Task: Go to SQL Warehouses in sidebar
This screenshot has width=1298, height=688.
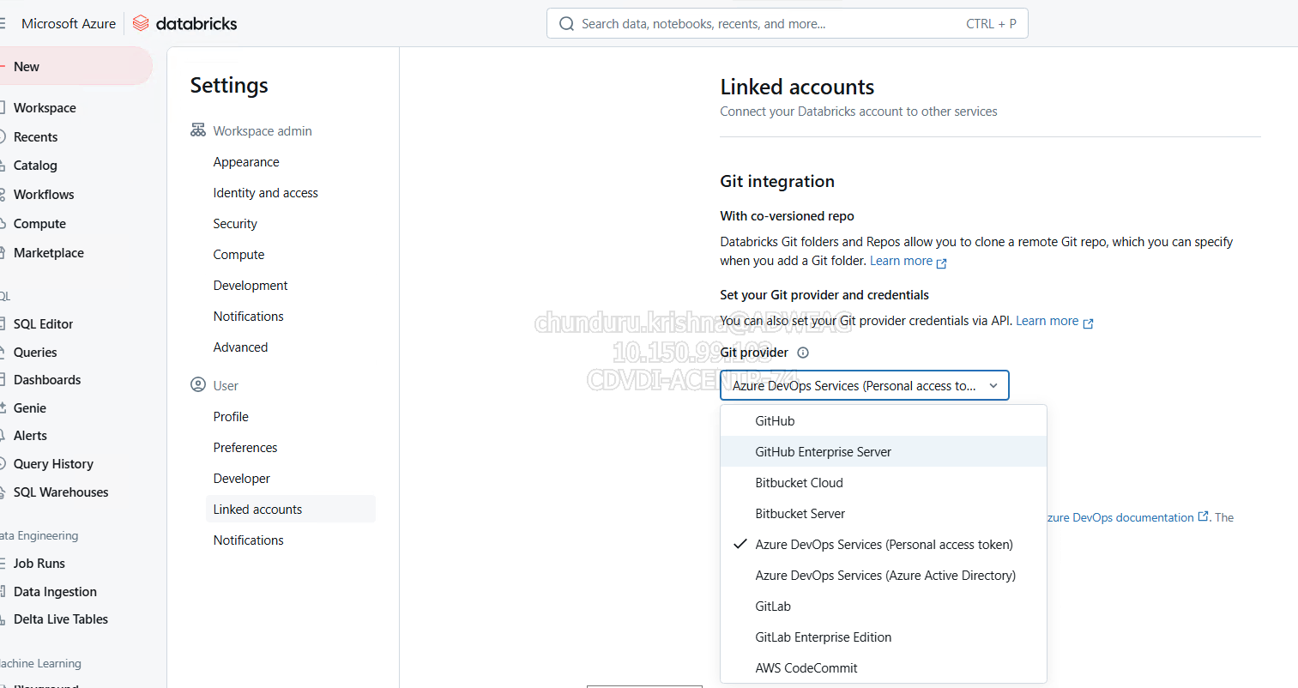Action: 61,492
